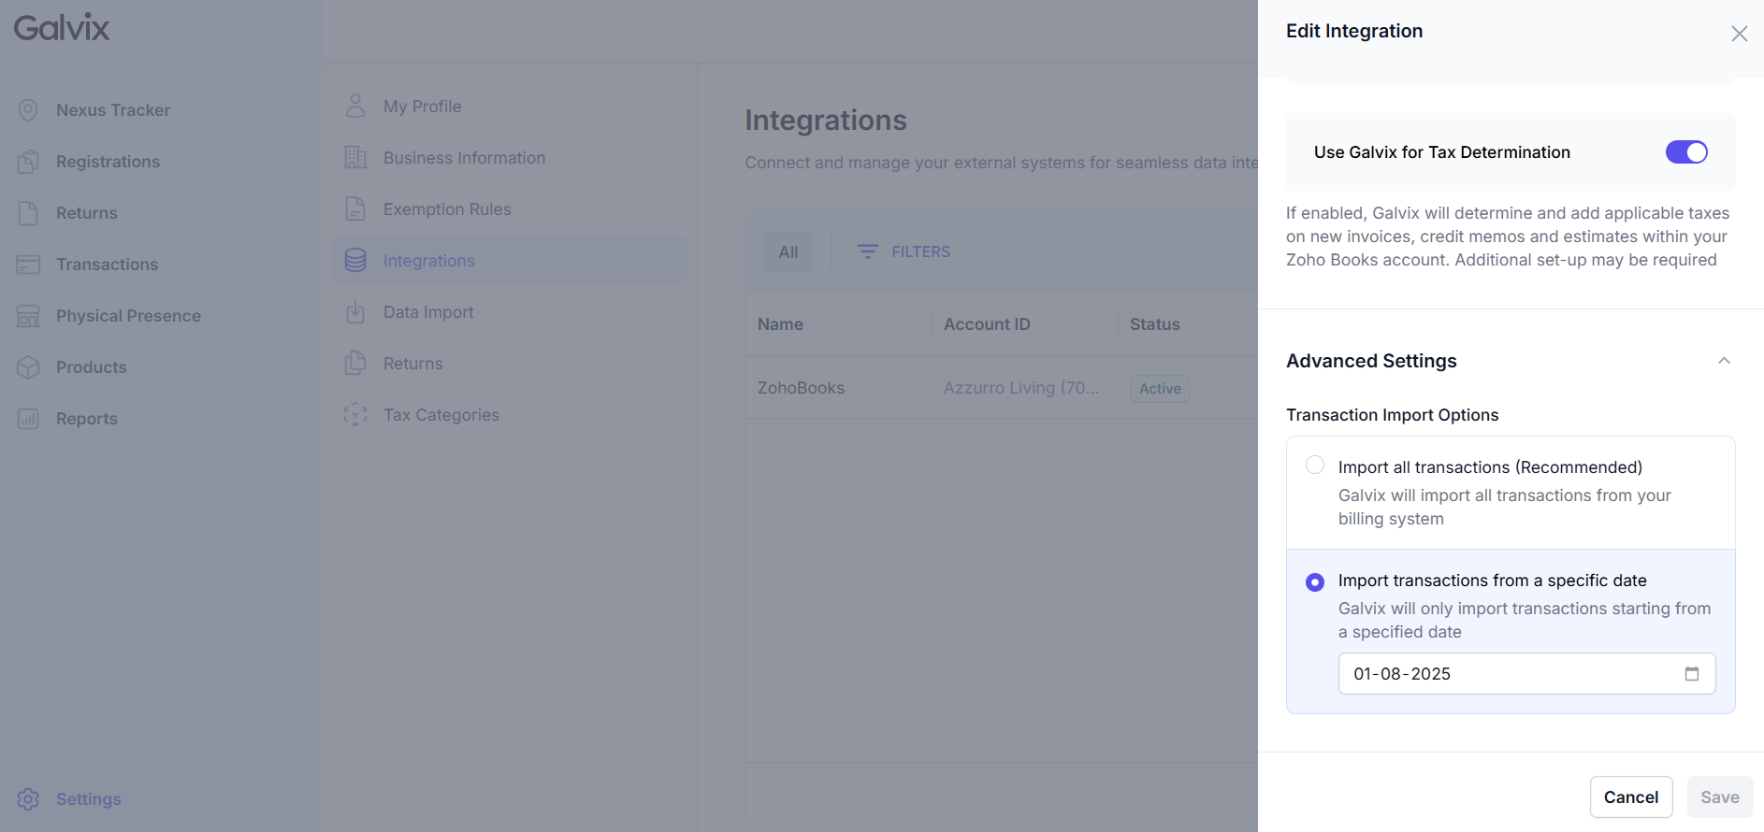Open Physical Presence storefront icon
Image resolution: width=1764 pixels, height=832 pixels.
coord(28,316)
